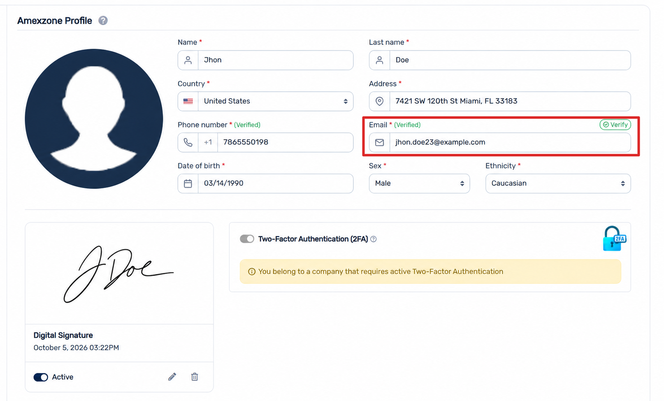This screenshot has height=401, width=664.
Task: Click the date of birth input 03/14/1990
Action: [x=276, y=183]
